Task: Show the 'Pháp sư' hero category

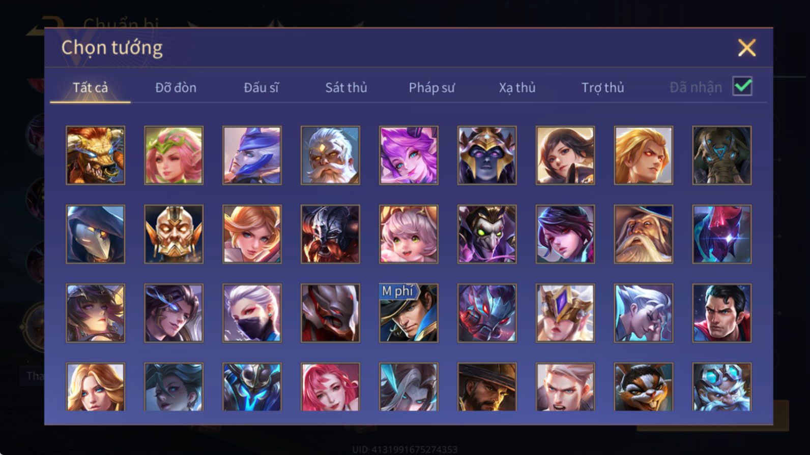Action: 431,87
